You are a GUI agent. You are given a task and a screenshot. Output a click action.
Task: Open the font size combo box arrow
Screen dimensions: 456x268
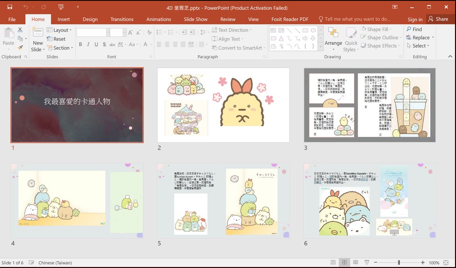tap(125, 33)
